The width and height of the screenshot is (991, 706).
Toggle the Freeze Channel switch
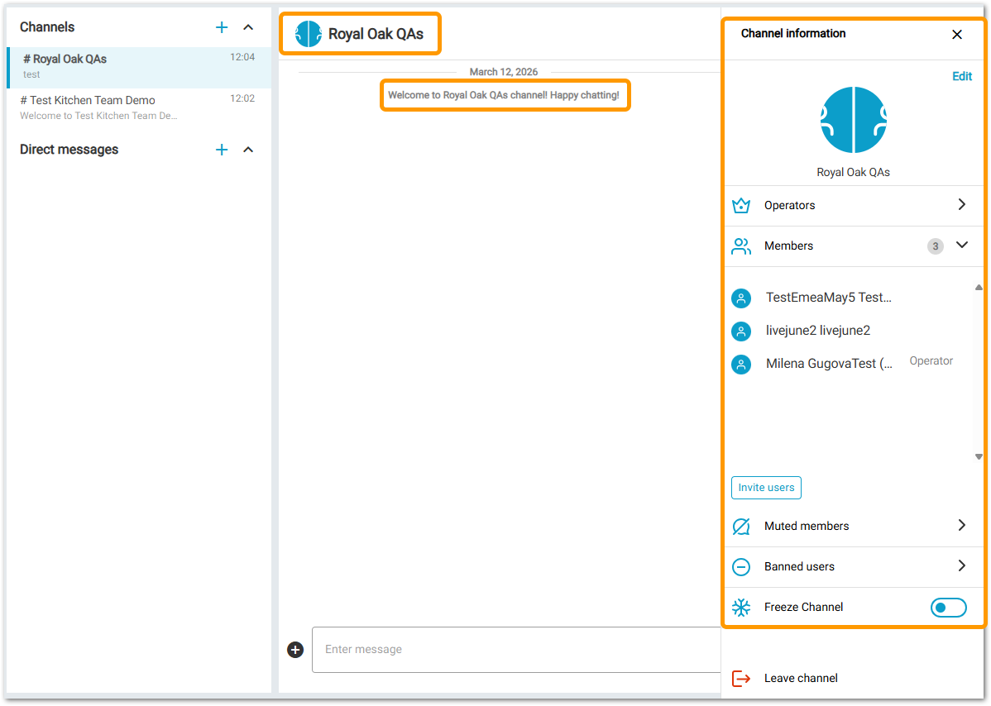948,608
